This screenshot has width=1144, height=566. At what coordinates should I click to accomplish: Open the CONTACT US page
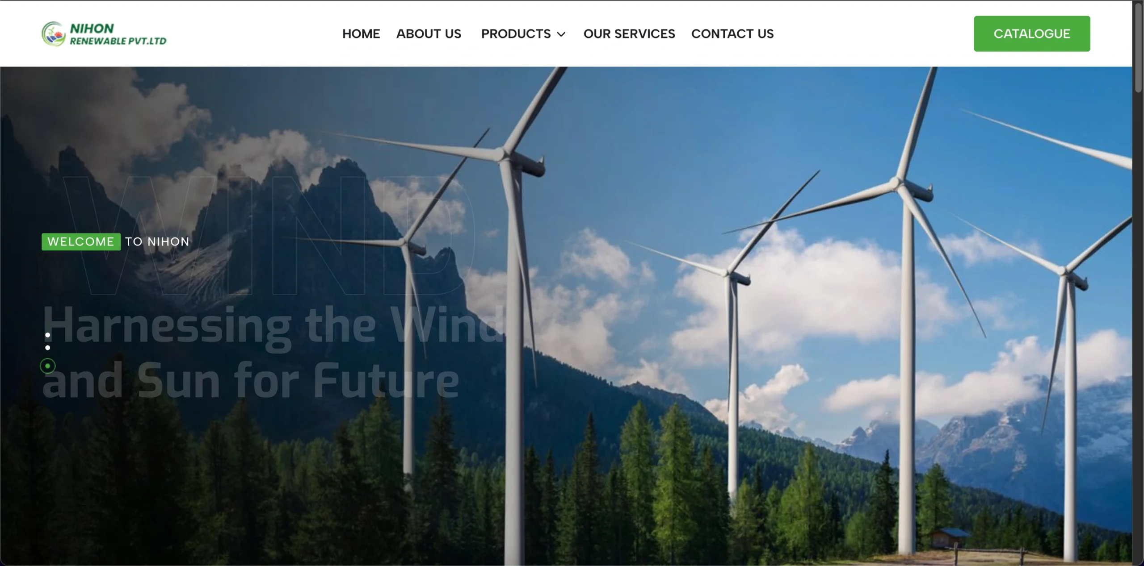click(x=732, y=34)
